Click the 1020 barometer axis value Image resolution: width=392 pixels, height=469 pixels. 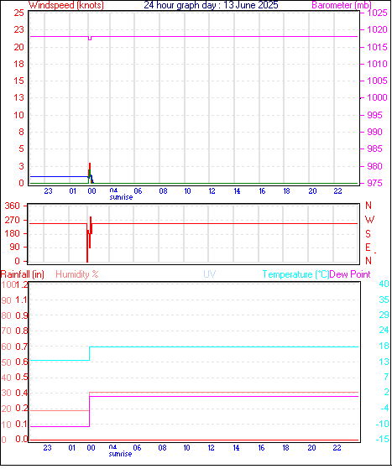coord(378,29)
